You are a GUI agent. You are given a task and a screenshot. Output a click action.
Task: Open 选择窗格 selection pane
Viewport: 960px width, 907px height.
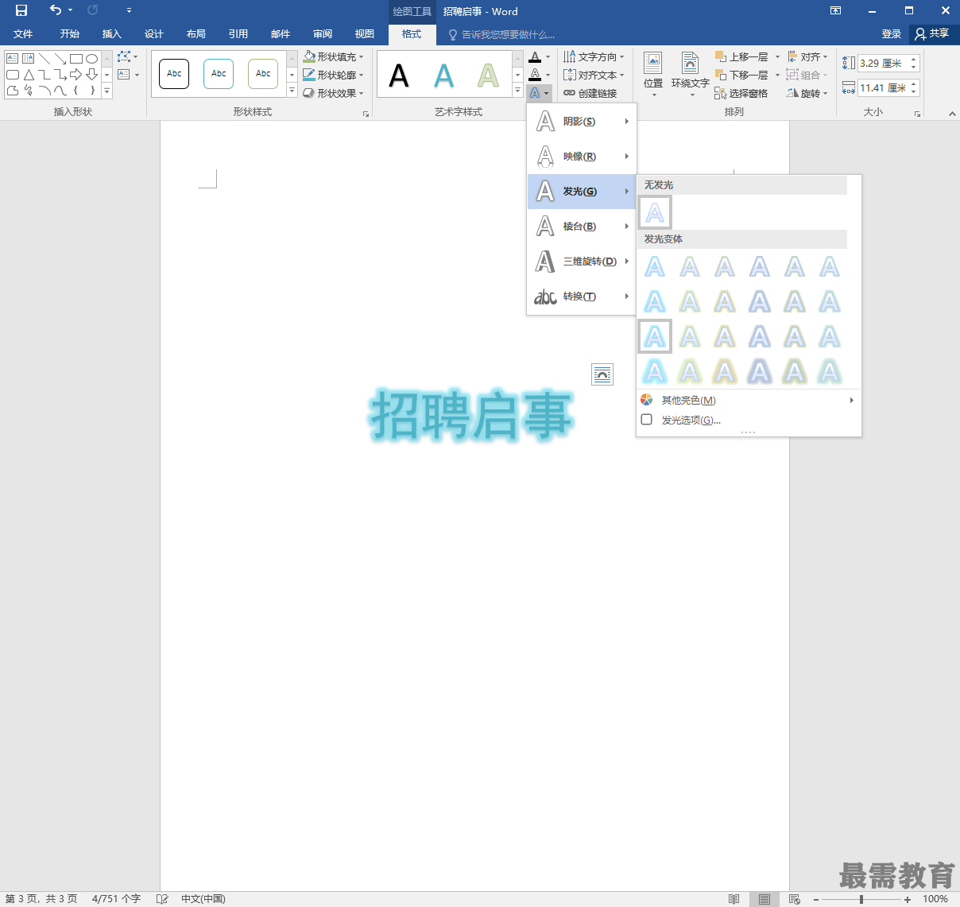(741, 93)
